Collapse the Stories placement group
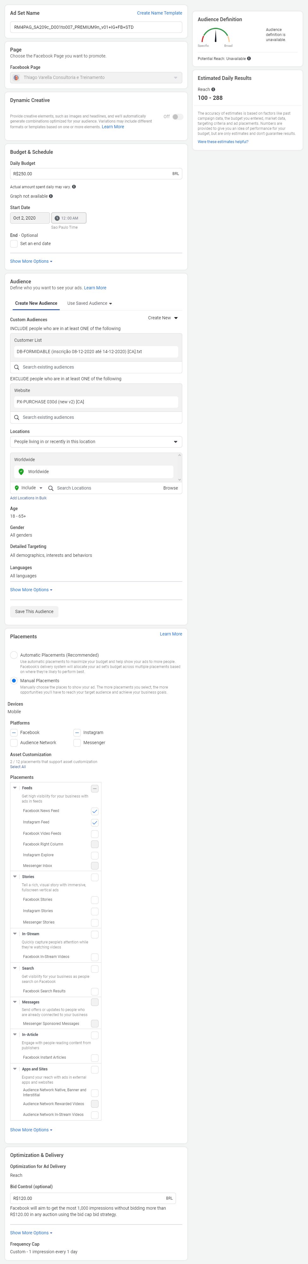The image size is (308, 1264). [x=15, y=876]
